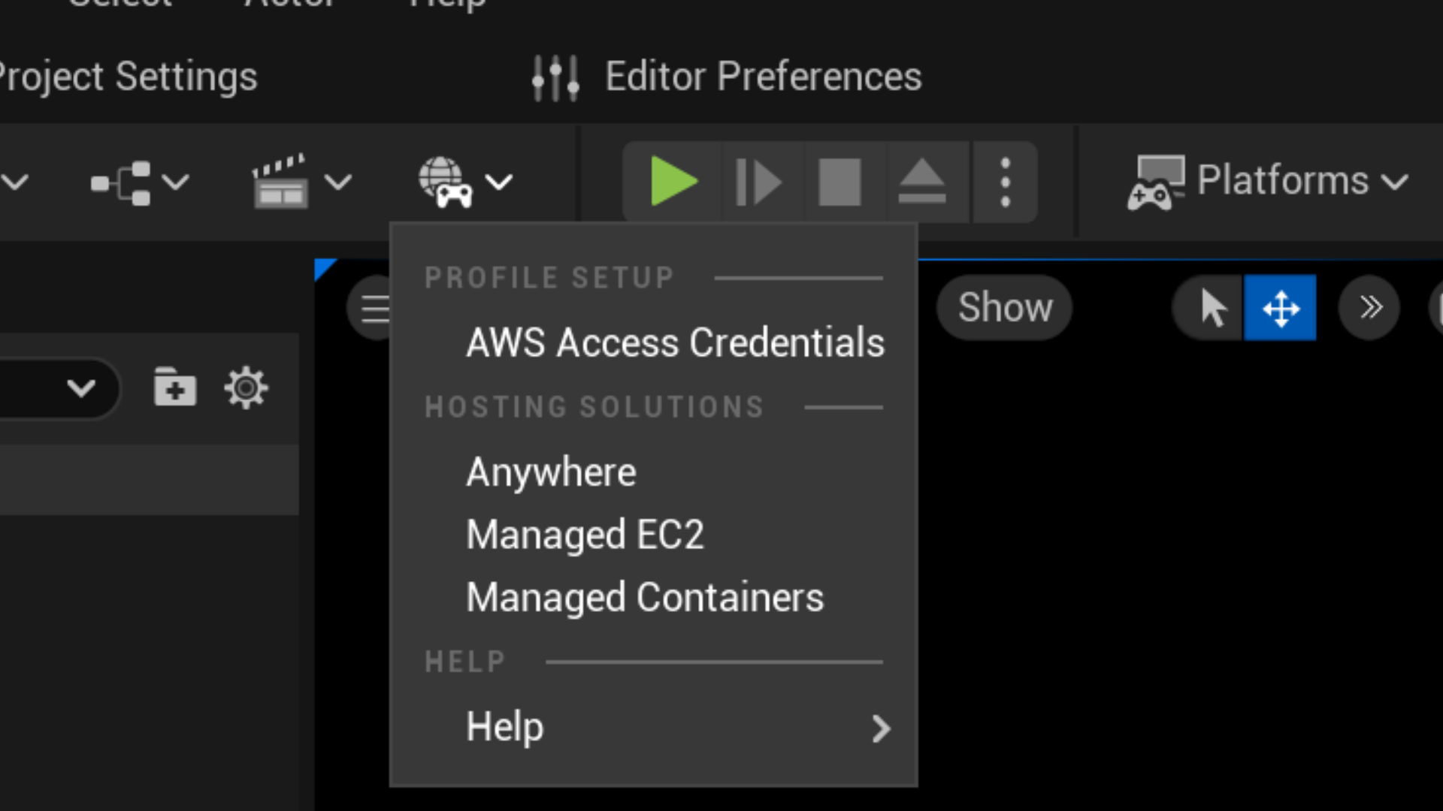The image size is (1443, 811).
Task: Click the Stop simulation square icon
Action: click(x=839, y=182)
